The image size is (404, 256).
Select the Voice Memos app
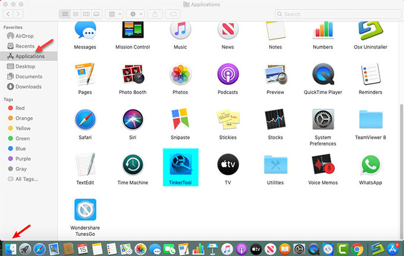pyautogui.click(x=323, y=165)
